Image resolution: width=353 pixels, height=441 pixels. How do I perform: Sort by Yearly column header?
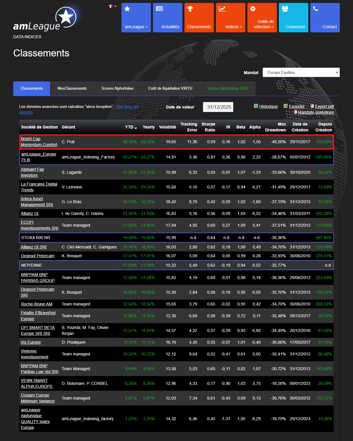(149, 127)
